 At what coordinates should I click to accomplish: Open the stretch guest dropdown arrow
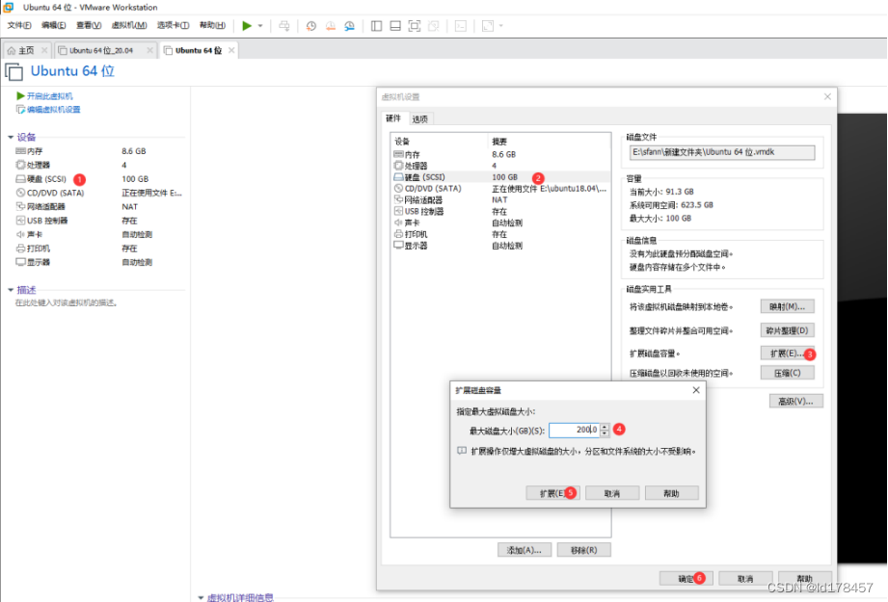pyautogui.click(x=500, y=25)
